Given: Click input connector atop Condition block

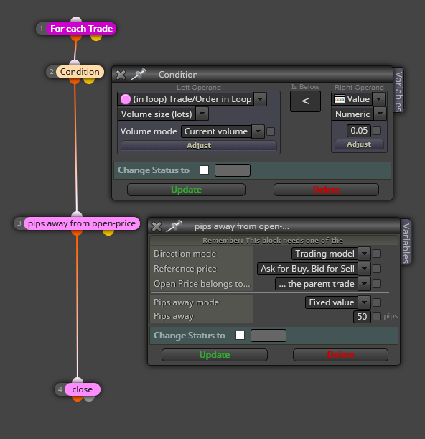Looking at the screenshot, I should click(75, 63).
